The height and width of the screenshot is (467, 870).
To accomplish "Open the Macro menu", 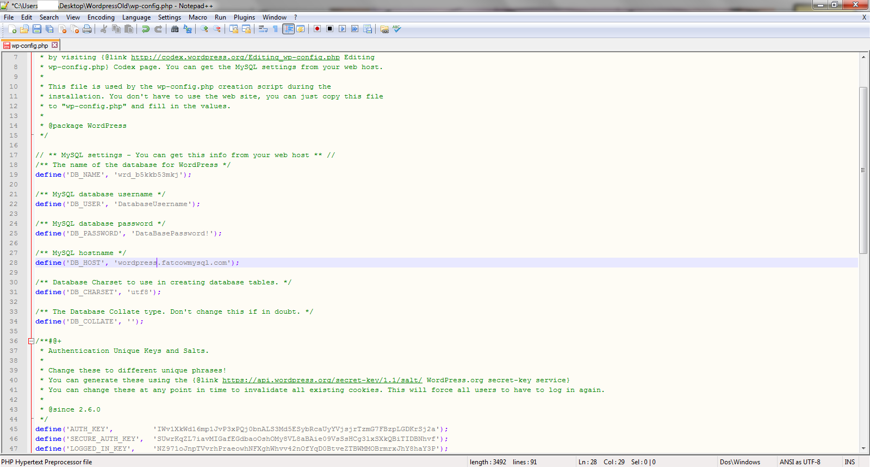I will coord(198,17).
